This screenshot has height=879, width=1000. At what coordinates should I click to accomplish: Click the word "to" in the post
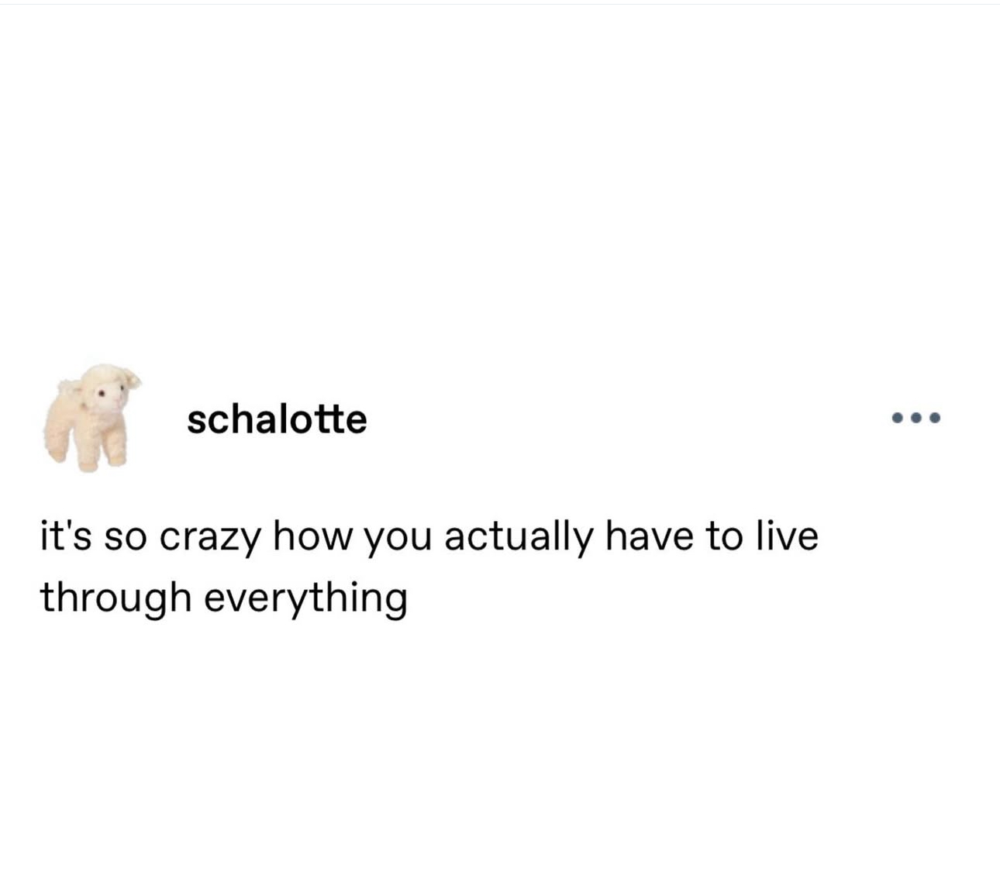point(722,536)
